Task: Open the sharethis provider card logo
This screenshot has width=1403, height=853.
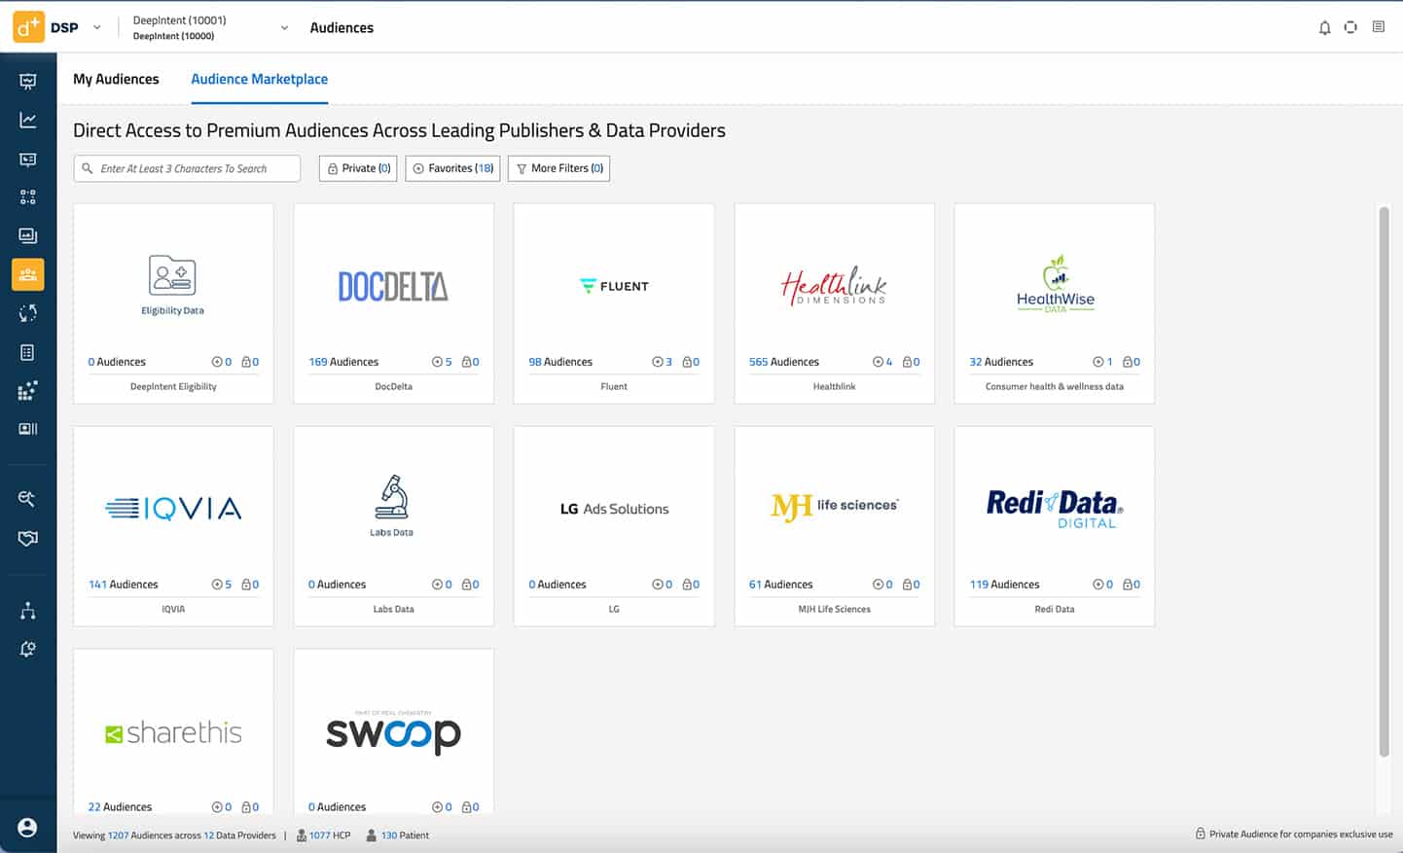Action: [x=173, y=732]
